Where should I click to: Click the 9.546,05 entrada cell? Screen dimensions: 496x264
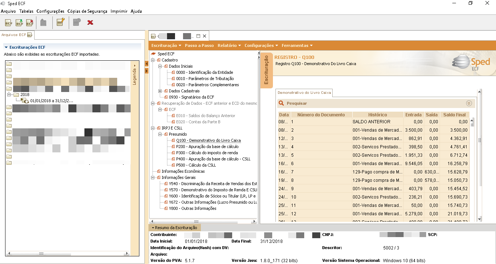(413, 164)
